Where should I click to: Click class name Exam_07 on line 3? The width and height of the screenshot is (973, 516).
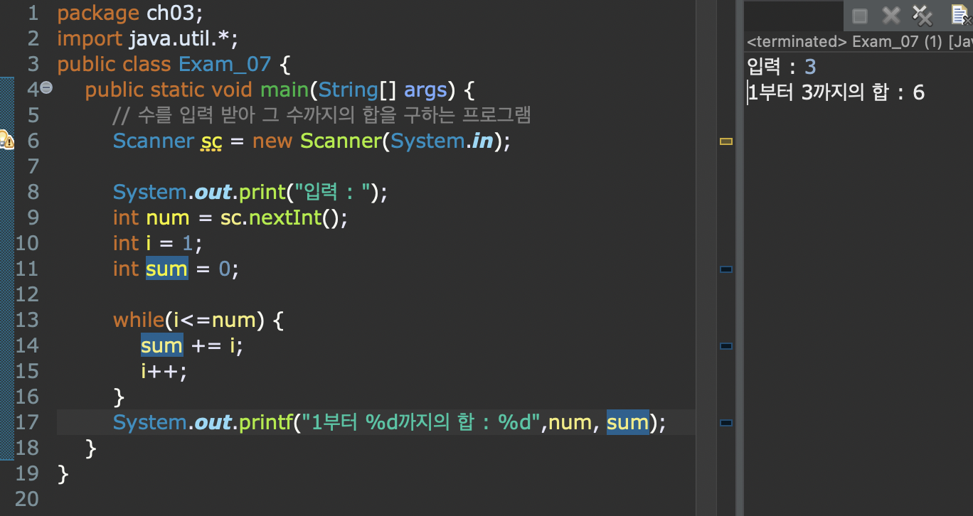225,65
